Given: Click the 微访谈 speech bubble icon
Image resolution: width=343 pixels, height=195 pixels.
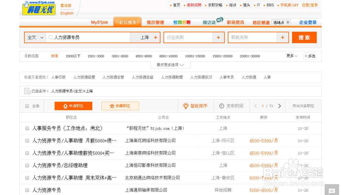Looking at the screenshot, I should pyautogui.click(x=220, y=20).
